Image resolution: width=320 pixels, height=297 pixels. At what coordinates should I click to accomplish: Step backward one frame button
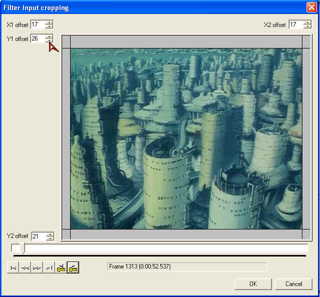(25, 267)
